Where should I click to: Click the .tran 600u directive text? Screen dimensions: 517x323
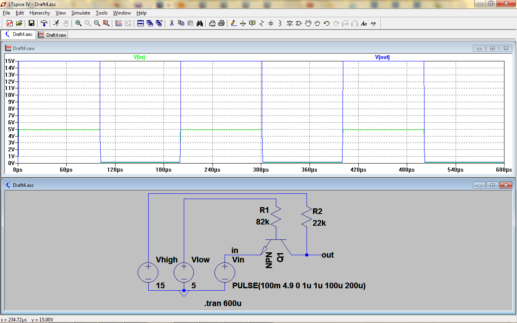(x=223, y=303)
